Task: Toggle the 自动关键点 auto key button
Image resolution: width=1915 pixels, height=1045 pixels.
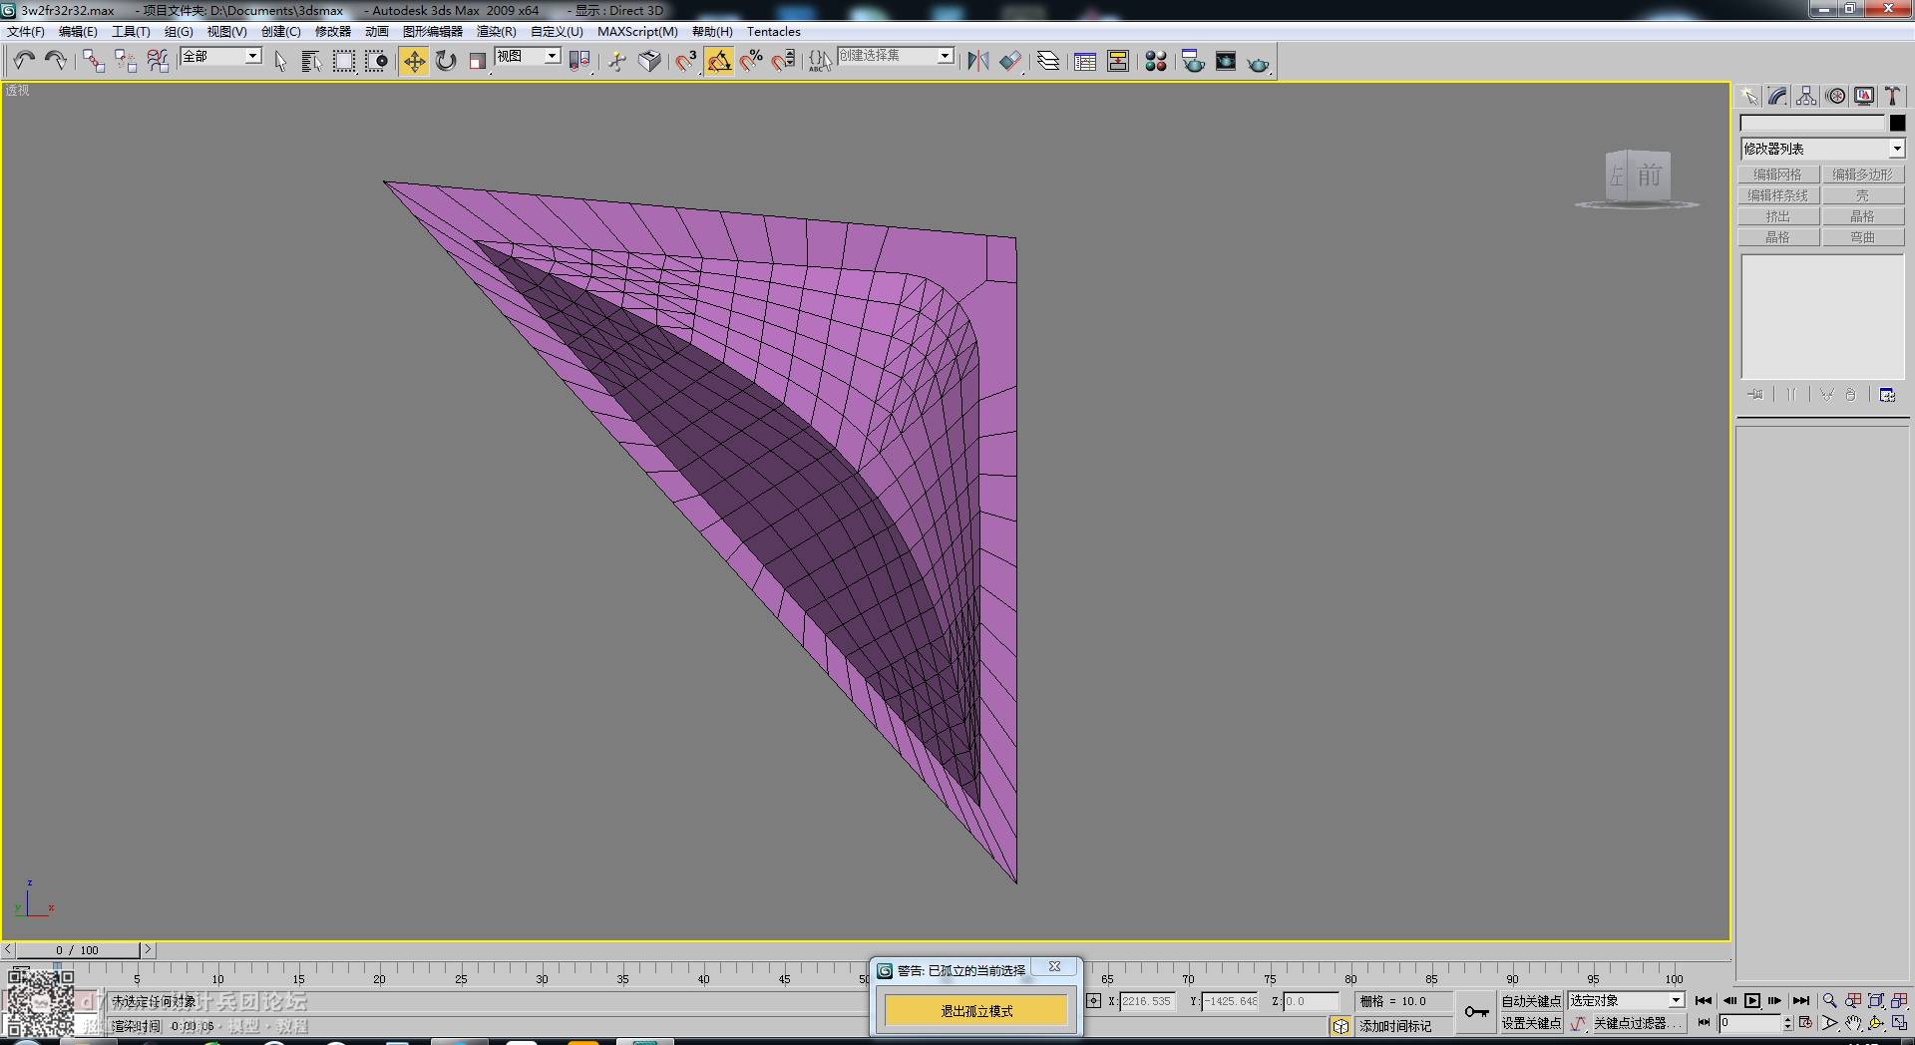Action: coord(1531,1001)
